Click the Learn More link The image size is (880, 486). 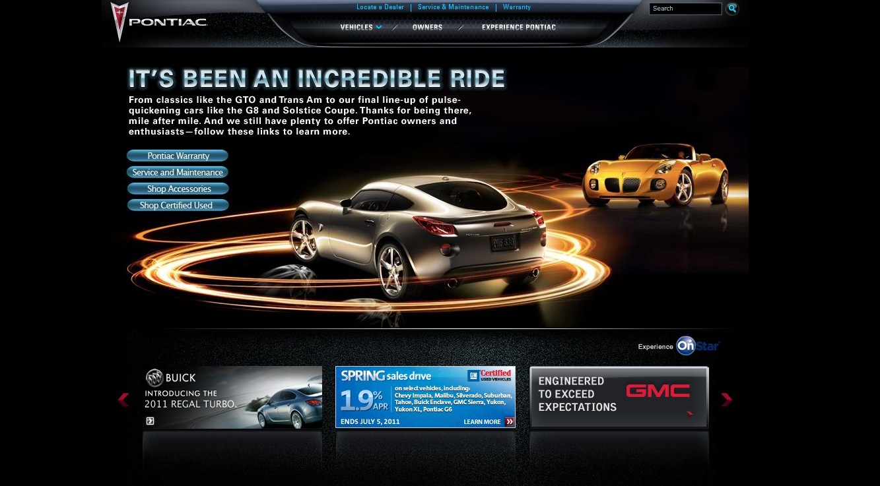click(x=482, y=422)
